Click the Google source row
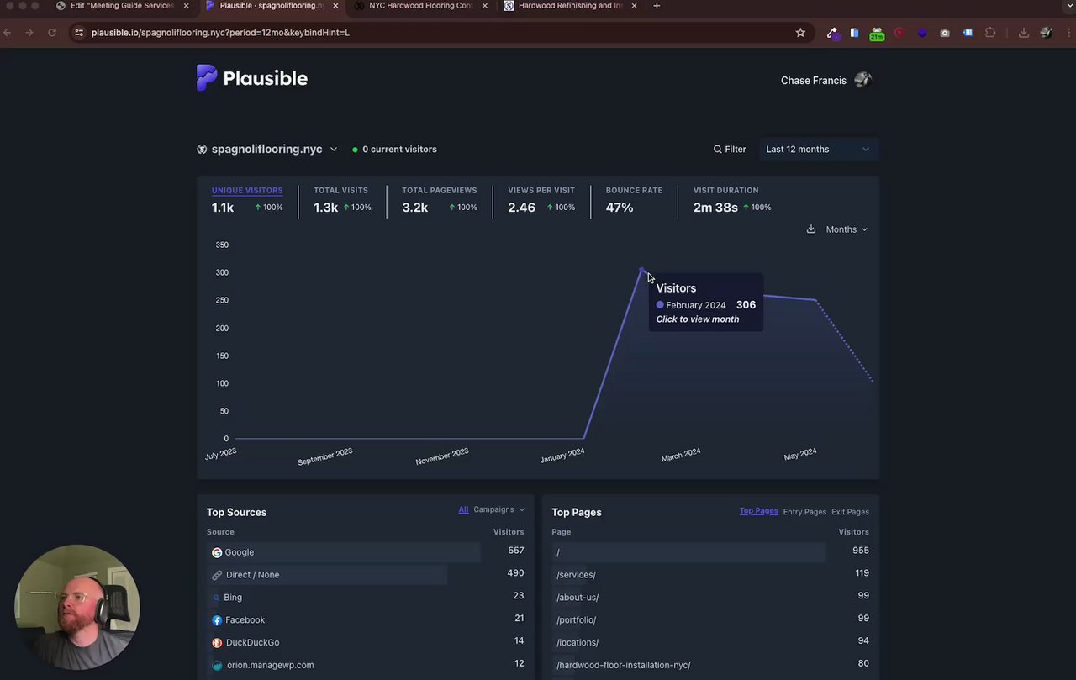1076x680 pixels. [x=366, y=552]
